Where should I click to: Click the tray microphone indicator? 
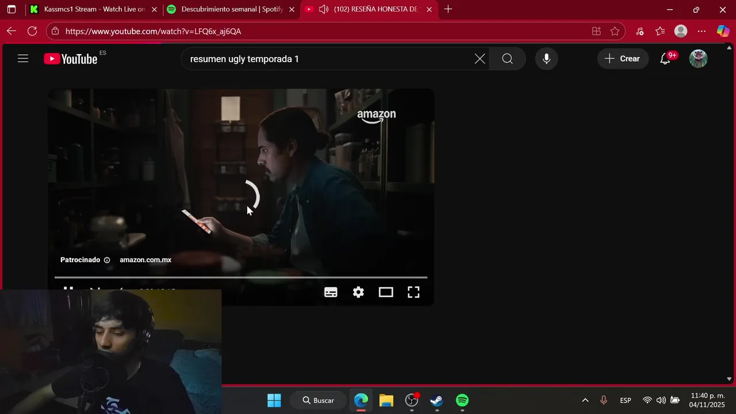tap(604, 400)
